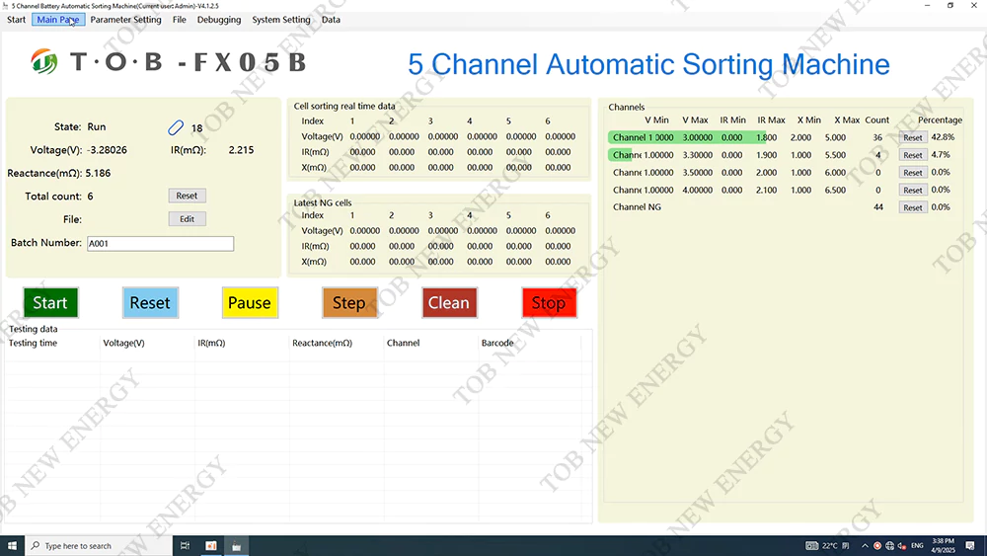Click the Edit button next to File
987x556 pixels.
click(187, 219)
